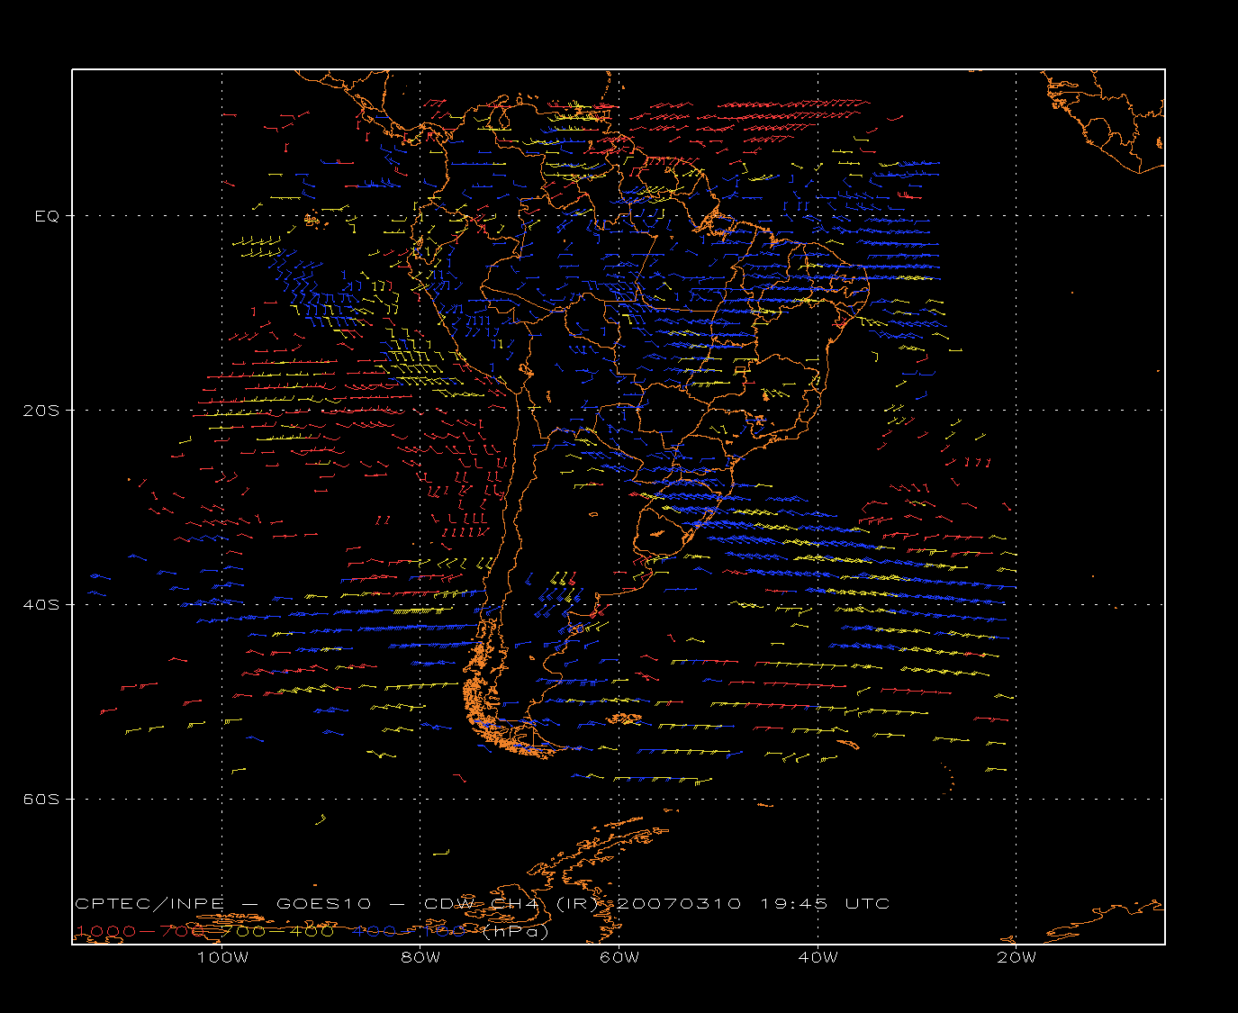Click the EQ latitude label
Screen dimensions: 1238x1013
click(47, 216)
